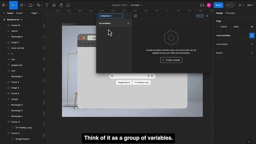Switch to the Prototype tab

[230, 13]
